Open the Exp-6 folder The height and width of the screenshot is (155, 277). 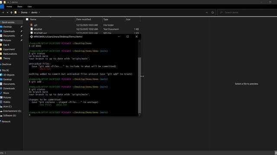coord(6,45)
